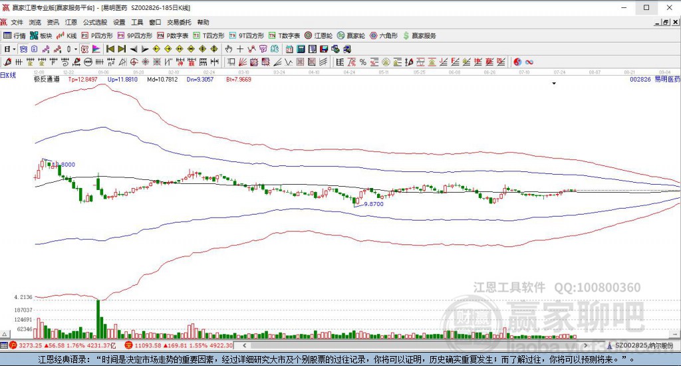Open the 江恩 menu
This screenshot has width=681, height=366.
click(71, 22)
